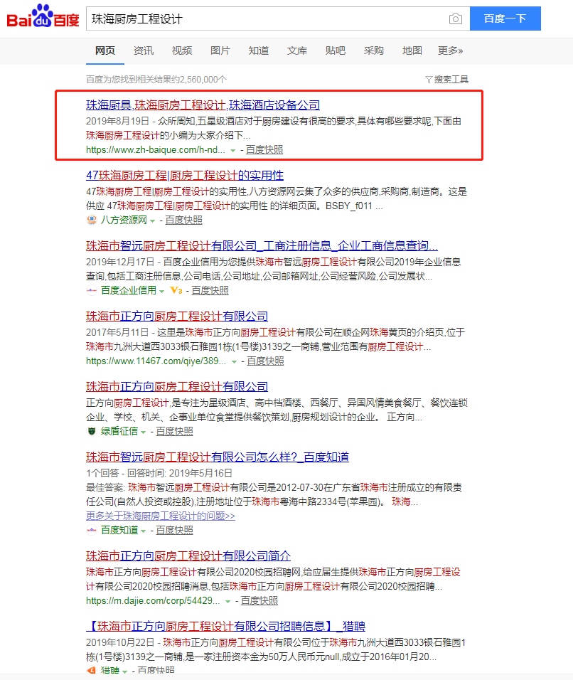Expand dropdown next to 百度企业信用
Image resolution: width=573 pixels, height=680 pixels.
click(x=161, y=291)
